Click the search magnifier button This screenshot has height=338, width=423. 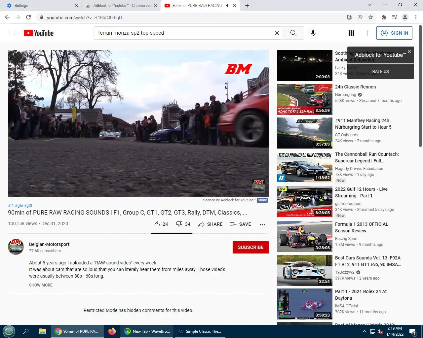(293, 33)
